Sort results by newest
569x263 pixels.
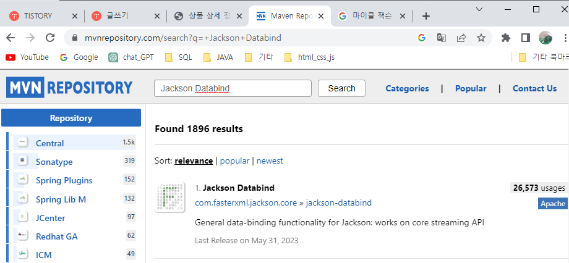[270, 161]
